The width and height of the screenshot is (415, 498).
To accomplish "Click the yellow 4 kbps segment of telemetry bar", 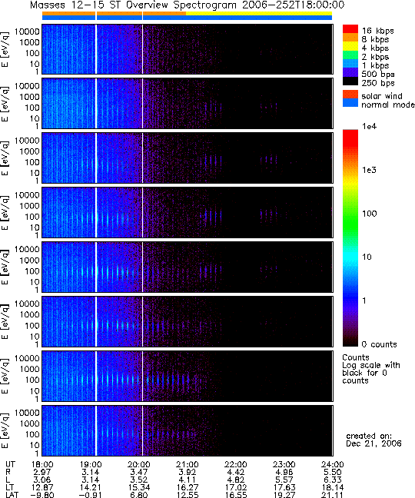I will point(259,14).
